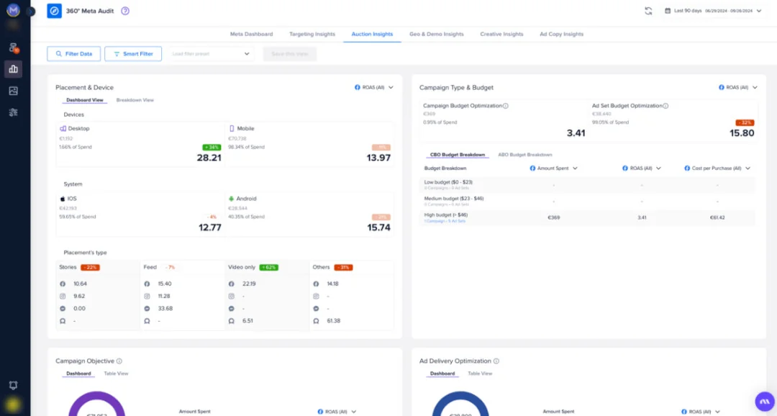
Task: Click the Mobile device icon
Action: 232,128
